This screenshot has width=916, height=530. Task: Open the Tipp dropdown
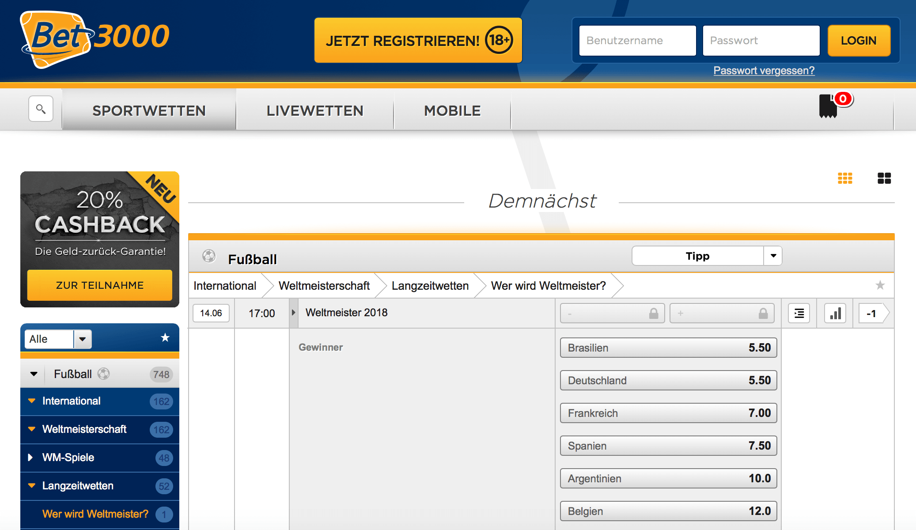pos(707,256)
